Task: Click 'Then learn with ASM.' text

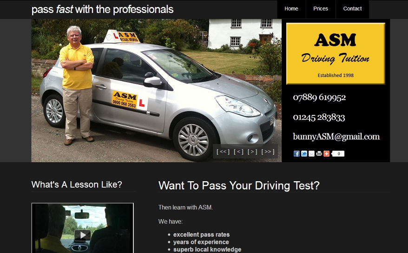Action: pyautogui.click(x=185, y=207)
